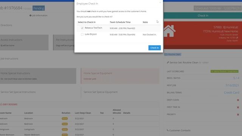Click the Priority red X icon
This screenshot has width=242, height=136.
[238, 114]
